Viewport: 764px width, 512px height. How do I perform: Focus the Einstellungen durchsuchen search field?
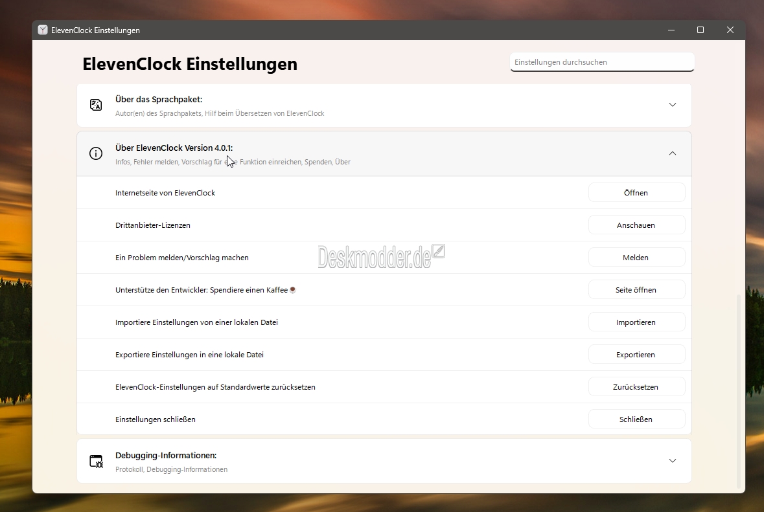point(602,62)
